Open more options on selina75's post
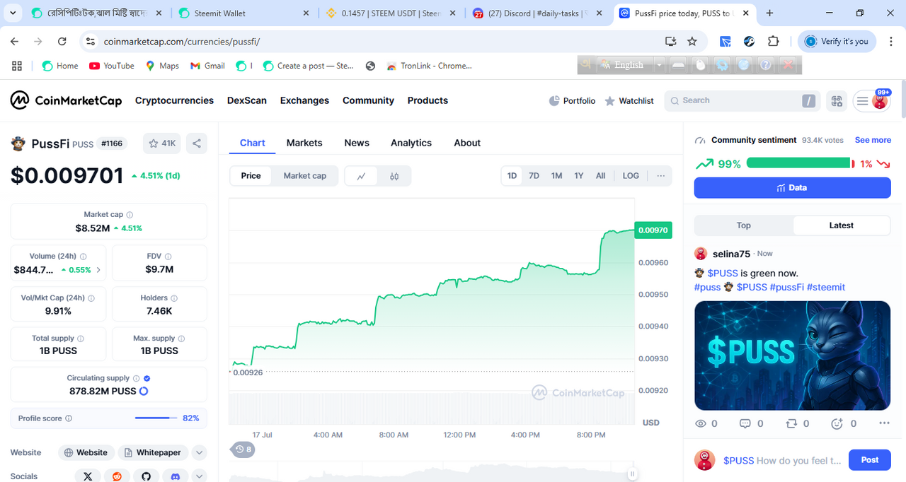 coord(884,423)
